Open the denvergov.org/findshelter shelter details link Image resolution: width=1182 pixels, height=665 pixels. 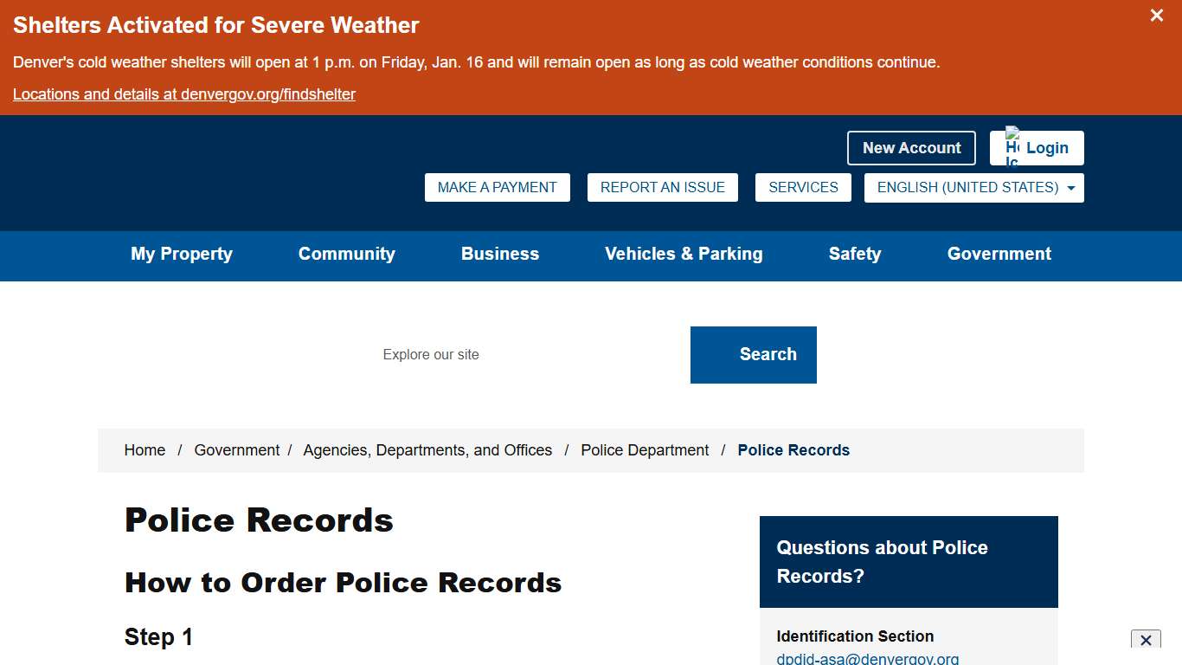coord(183,94)
